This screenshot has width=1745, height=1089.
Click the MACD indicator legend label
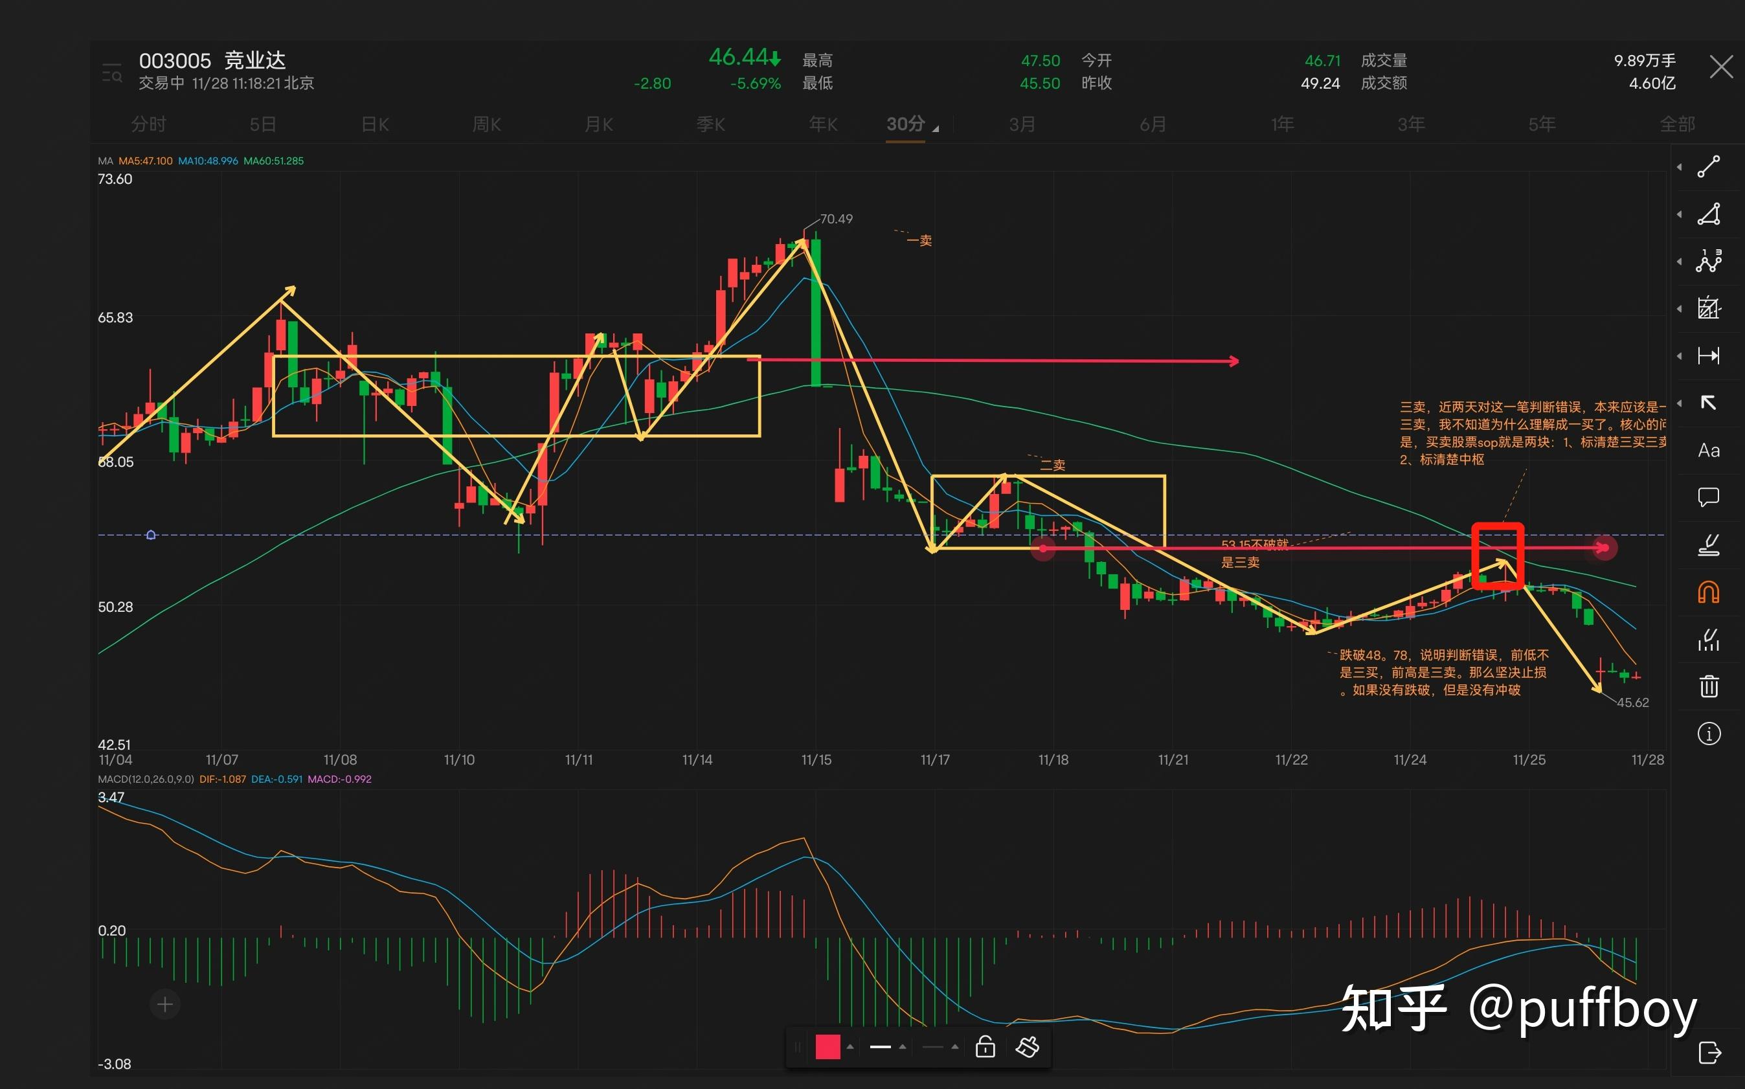146,779
